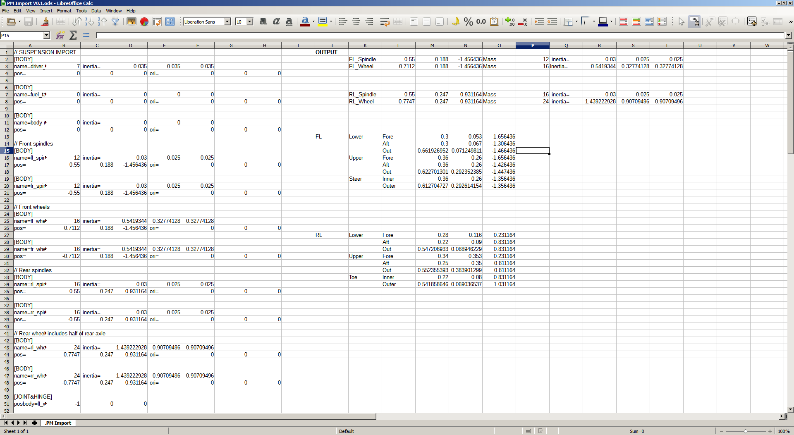794x435 pixels.
Task: Show more toolbar buttons via chevron
Action: coord(790,22)
